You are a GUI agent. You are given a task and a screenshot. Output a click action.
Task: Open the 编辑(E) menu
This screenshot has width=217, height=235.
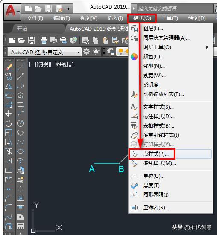pos(62,18)
